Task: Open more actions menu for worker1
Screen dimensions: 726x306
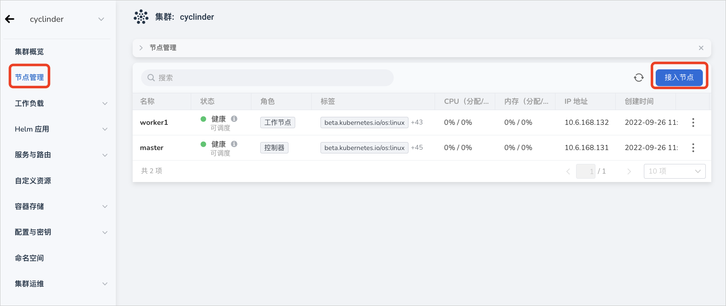Action: [x=693, y=122]
